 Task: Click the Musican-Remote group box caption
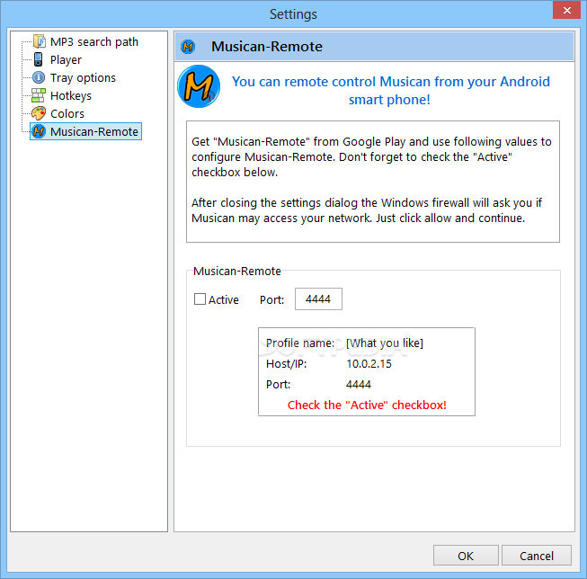point(237,271)
